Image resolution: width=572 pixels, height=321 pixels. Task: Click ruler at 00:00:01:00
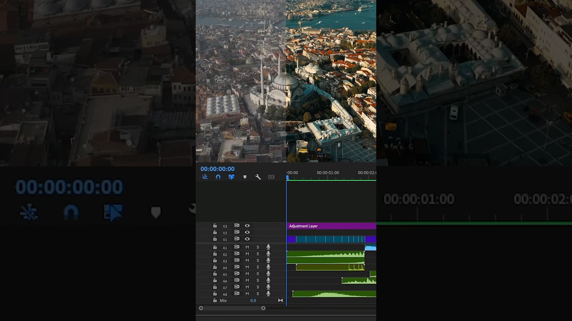coord(328,173)
